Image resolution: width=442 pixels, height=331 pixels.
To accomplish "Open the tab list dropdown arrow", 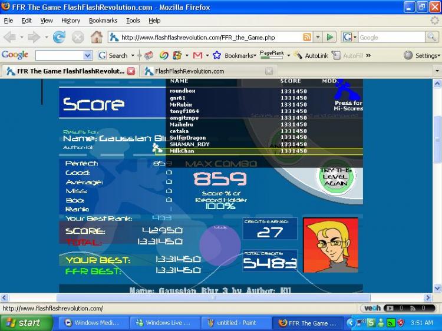I will tap(437, 71).
